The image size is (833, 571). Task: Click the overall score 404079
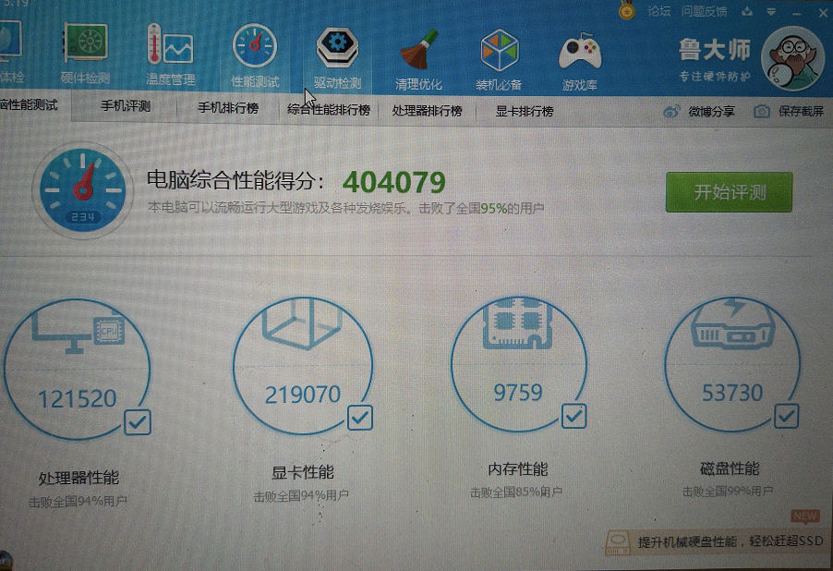coord(393,182)
